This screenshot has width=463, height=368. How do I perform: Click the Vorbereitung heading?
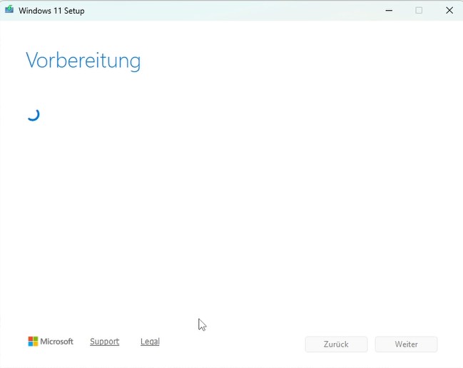(x=83, y=61)
